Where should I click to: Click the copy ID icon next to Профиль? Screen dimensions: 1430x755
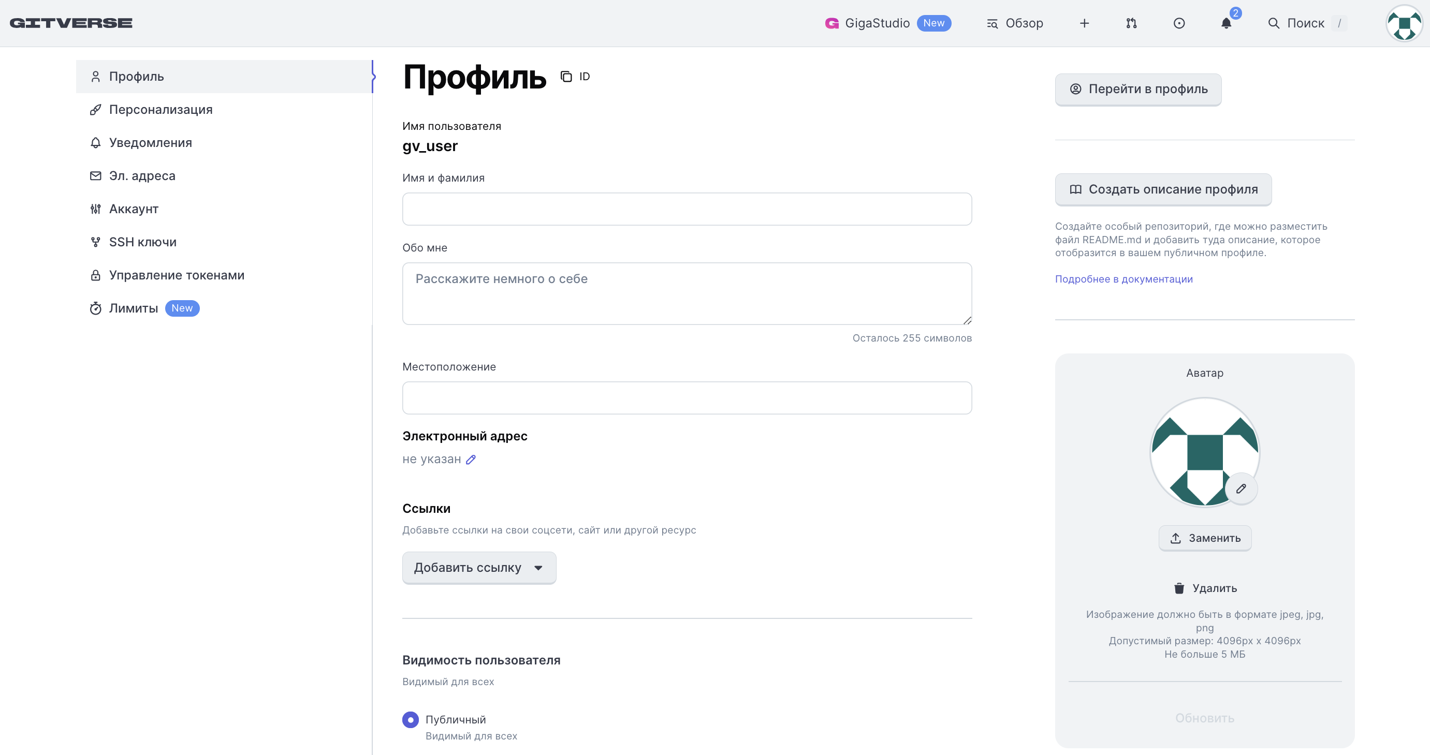click(566, 77)
